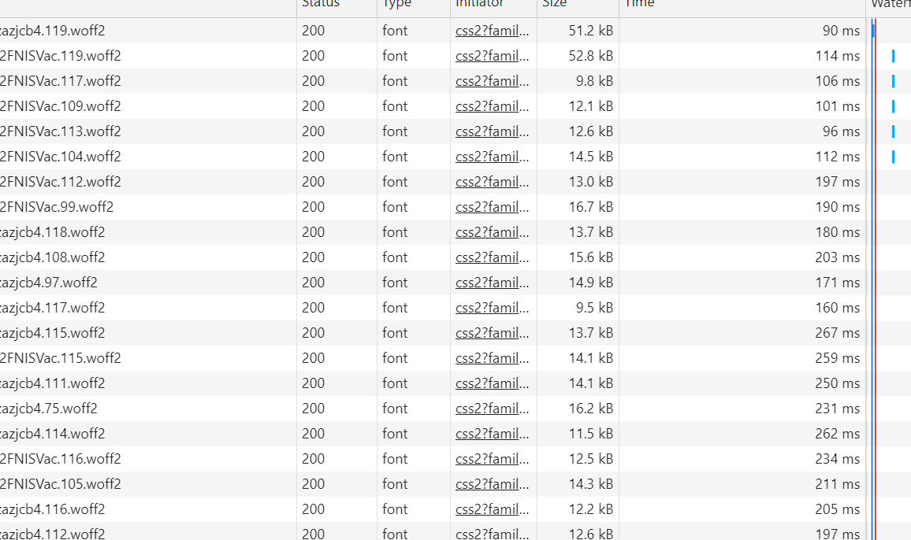Select the tazjcb4.114.woff2 request row
Screen dimensions: 911x540
[x=53, y=434]
